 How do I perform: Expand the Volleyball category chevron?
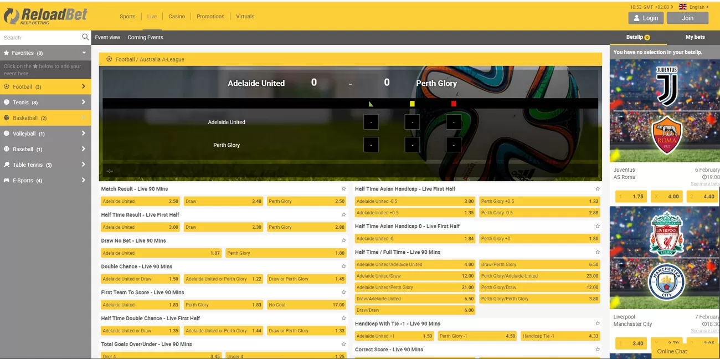83,133
